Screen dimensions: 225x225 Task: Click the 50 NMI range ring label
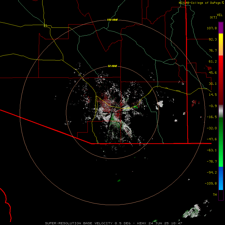(112, 66)
